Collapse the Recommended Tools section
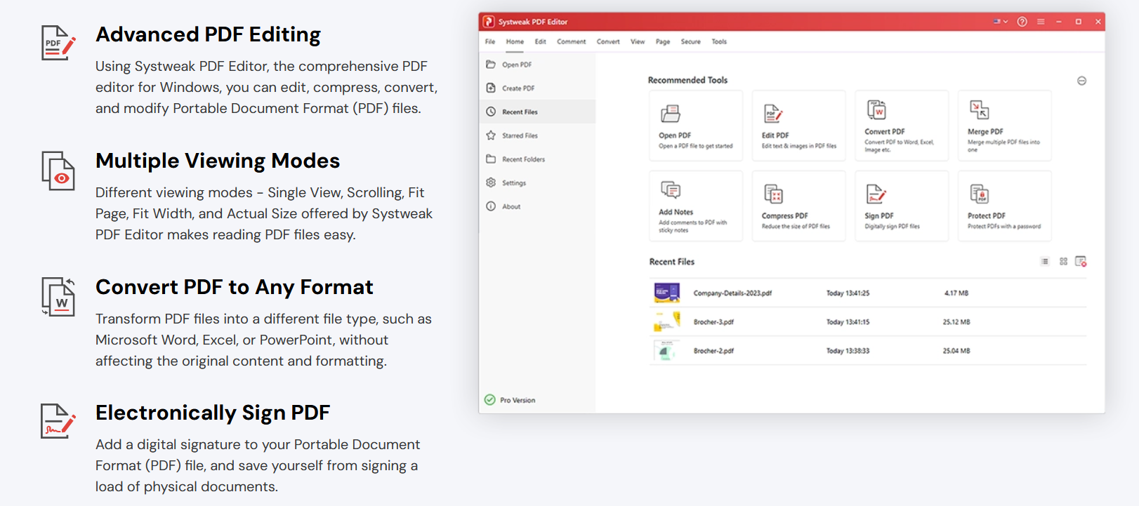This screenshot has height=506, width=1139. [x=1081, y=81]
